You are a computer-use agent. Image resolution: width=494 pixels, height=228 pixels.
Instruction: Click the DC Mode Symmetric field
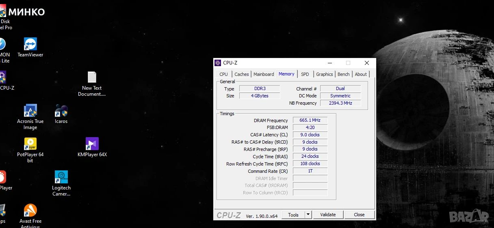[340, 96]
